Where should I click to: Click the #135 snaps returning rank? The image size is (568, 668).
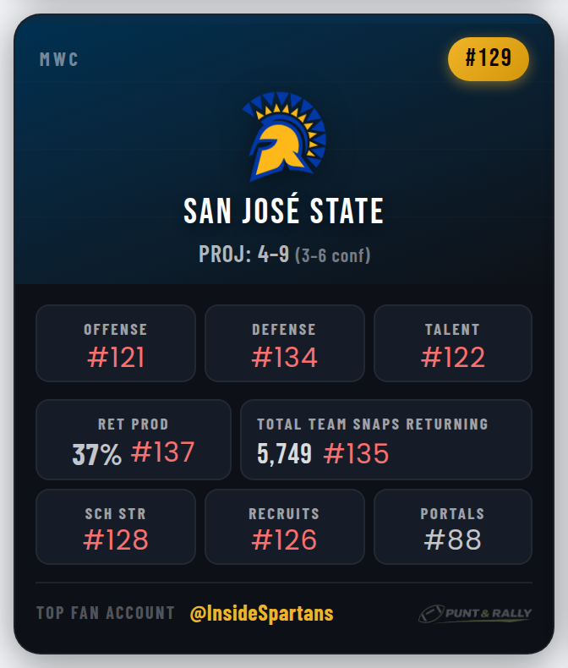click(x=357, y=454)
